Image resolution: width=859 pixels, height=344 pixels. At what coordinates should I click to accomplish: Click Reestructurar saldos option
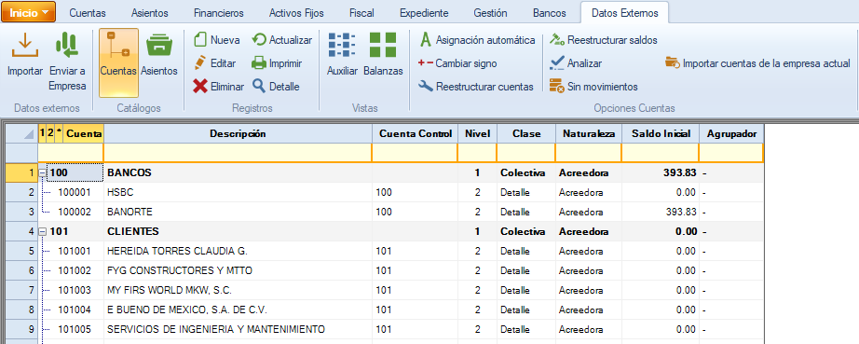(x=603, y=40)
